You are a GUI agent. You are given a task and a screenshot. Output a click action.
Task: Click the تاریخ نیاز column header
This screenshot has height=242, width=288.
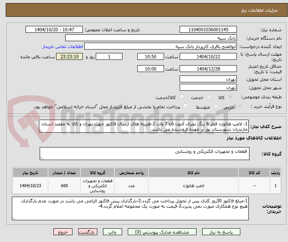coord(30,173)
